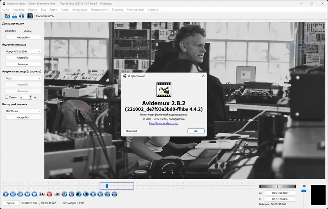Open the Вид menu
The height and width of the screenshot is (209, 328).
43,9
